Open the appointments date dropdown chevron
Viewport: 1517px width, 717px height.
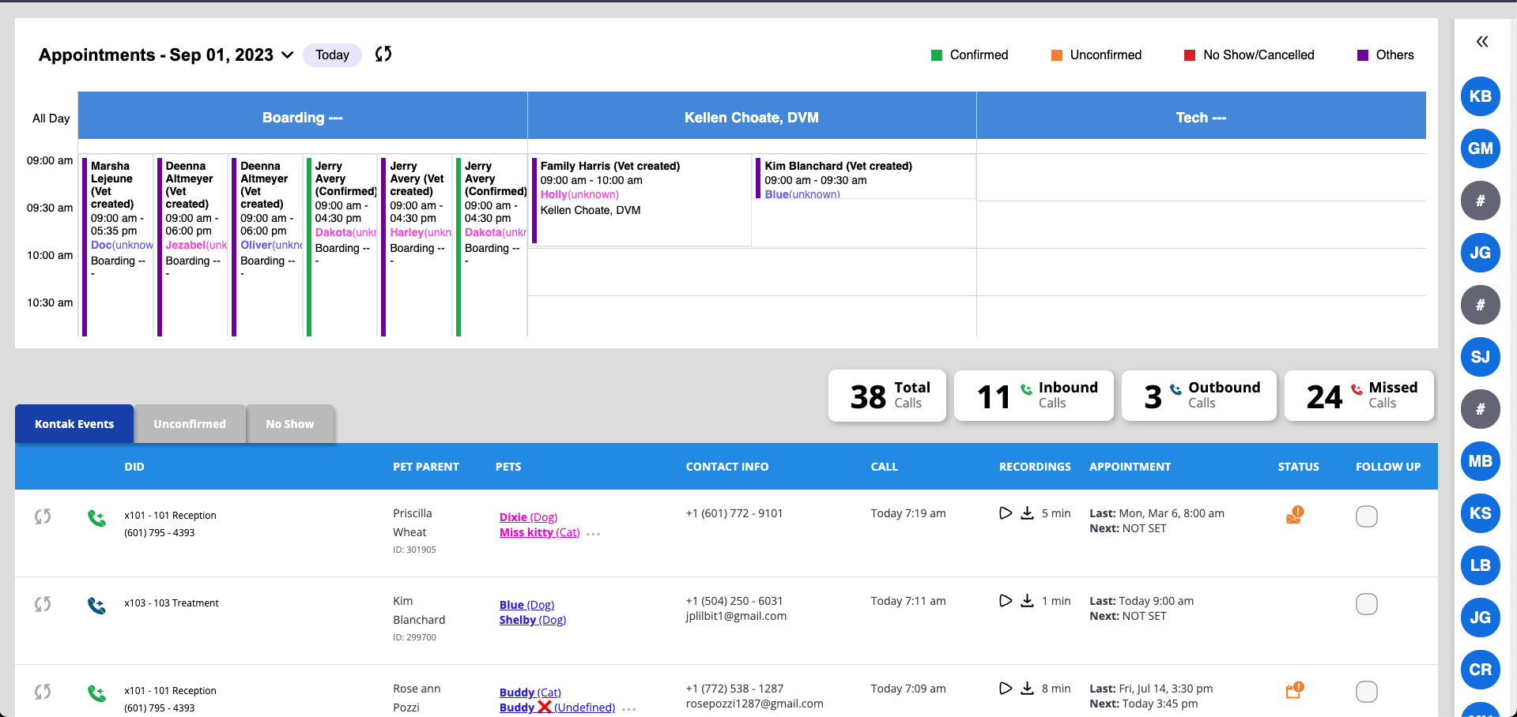pos(288,55)
